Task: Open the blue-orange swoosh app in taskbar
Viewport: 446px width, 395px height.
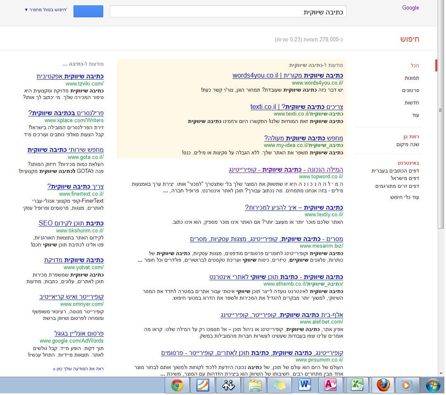Action: point(203,386)
